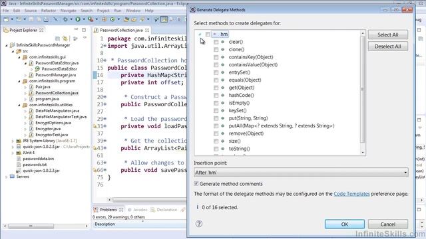Viewport: 426px width, 239px height.
Task: Click the Select All button
Action: 387,35
